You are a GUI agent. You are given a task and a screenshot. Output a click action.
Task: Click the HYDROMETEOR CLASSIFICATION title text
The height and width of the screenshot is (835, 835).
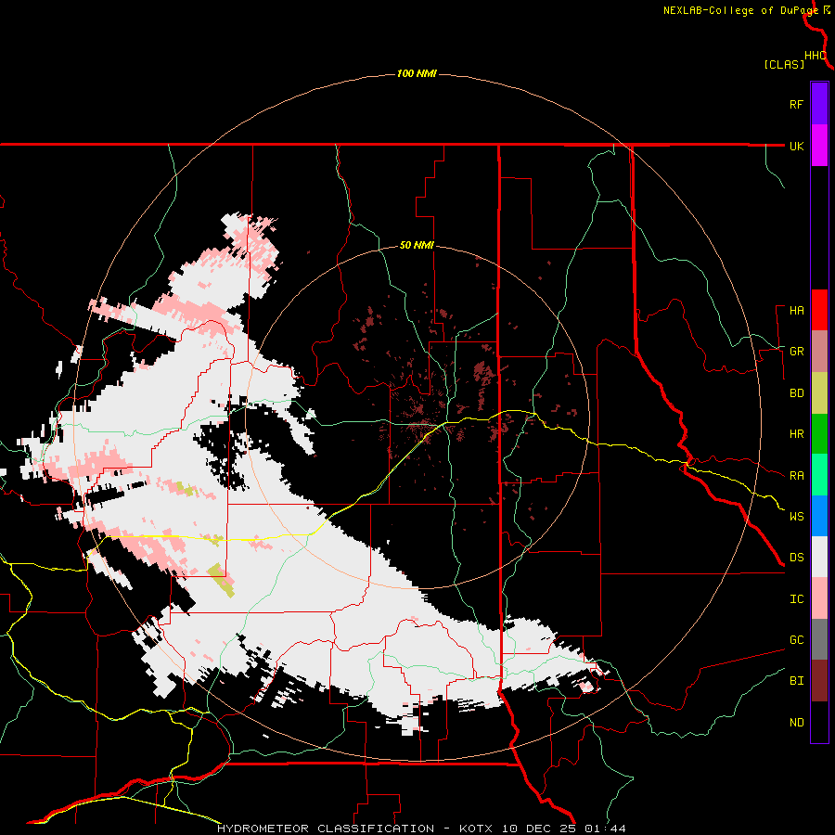[326, 829]
